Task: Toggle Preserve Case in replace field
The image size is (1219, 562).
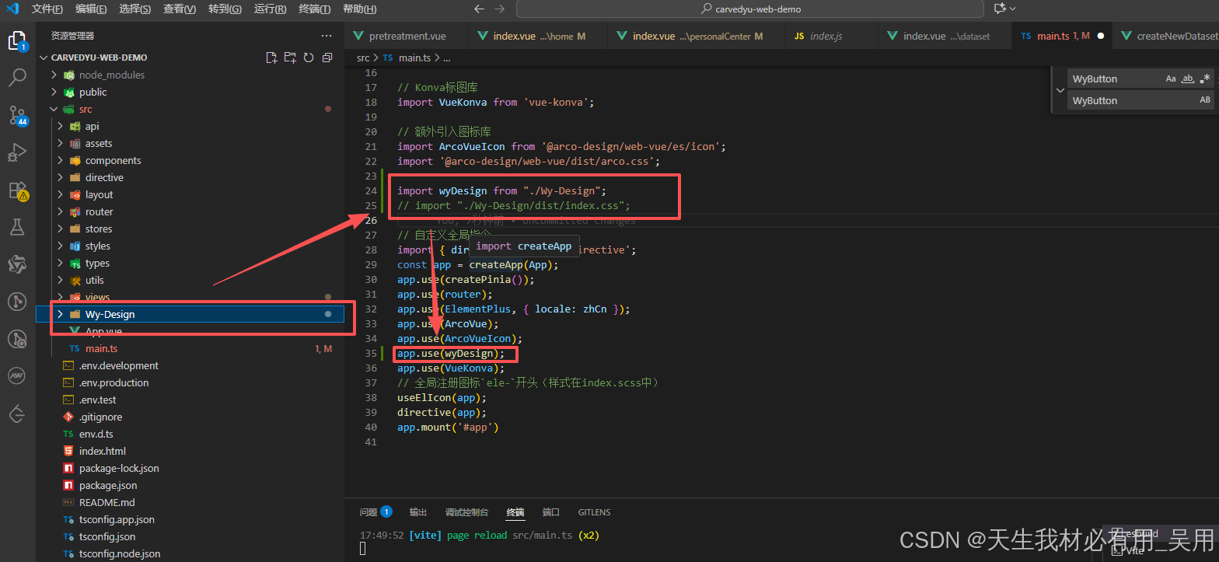Action: point(1205,100)
